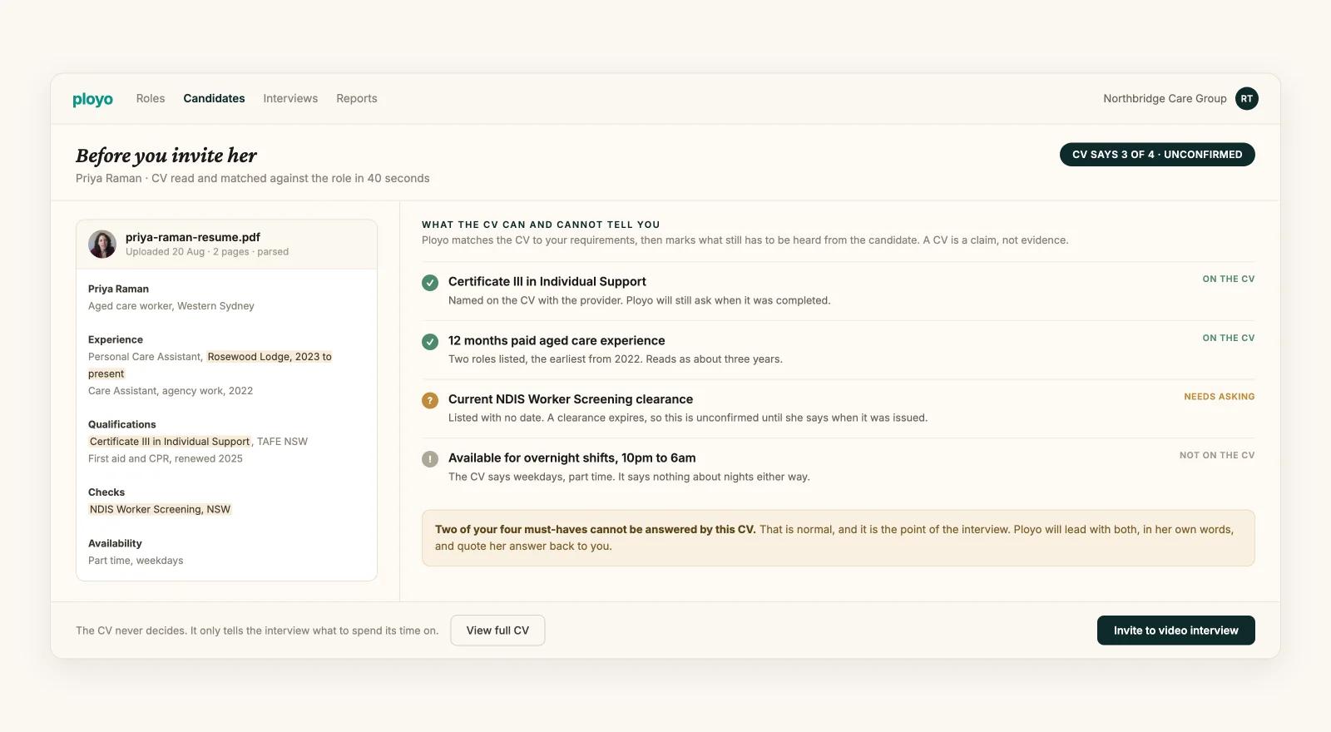The width and height of the screenshot is (1331, 732).
Task: Click the green check beside 12 months experience
Action: click(x=430, y=342)
